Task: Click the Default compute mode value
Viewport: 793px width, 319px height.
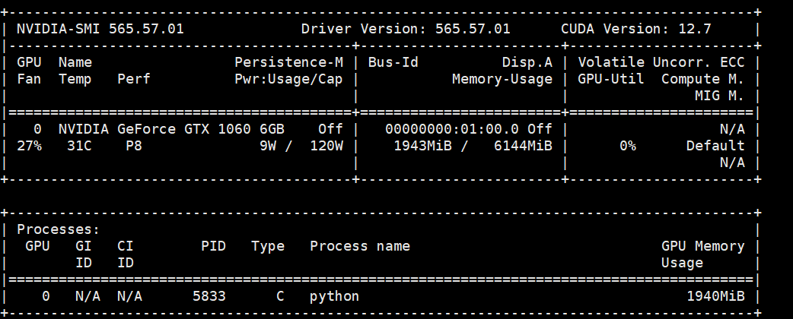Action: click(x=715, y=146)
